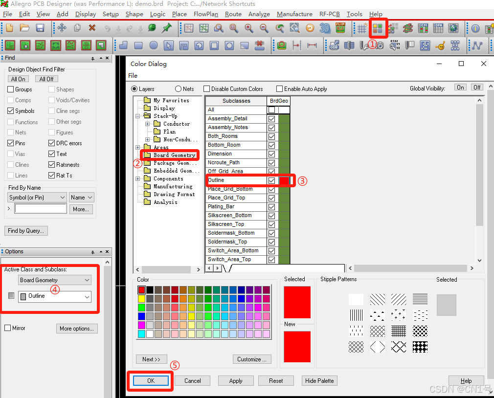Toggle the Ratsnests checkbox

[x=52, y=165]
